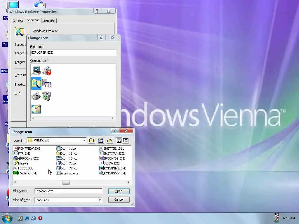Click the third quick launch icon
Image resolution: width=299 pixels, height=224 pixels.
pyautogui.click(x=33, y=218)
